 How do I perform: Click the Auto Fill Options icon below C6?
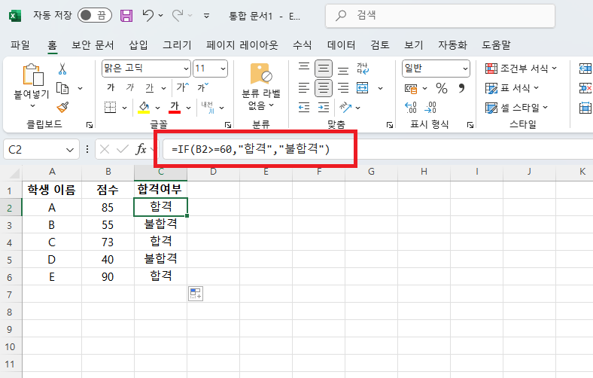(196, 294)
